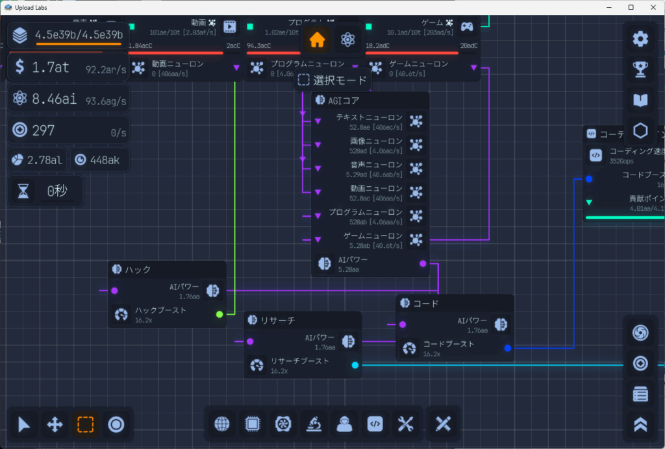Click the orange storage bar under 4.5e39b
This screenshot has height=449, width=665.
79,46
